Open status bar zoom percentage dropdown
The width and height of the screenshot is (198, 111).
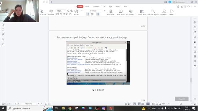coord(164,104)
